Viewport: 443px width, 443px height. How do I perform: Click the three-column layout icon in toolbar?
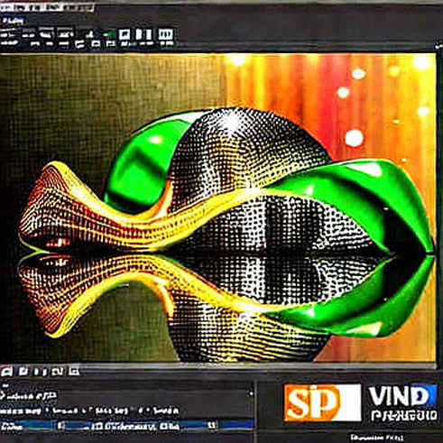(x=166, y=34)
